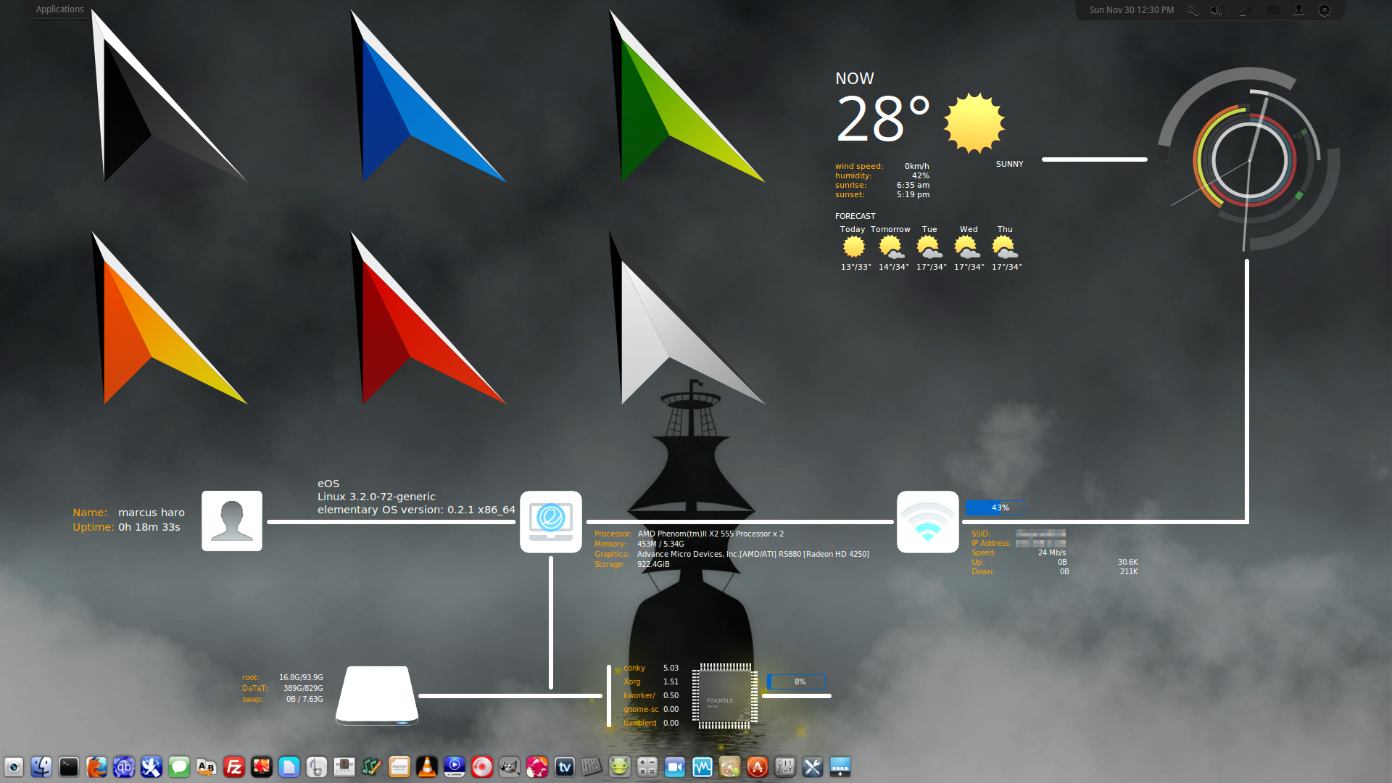
Task: Click the elementary OS computer widget
Action: pos(551,521)
